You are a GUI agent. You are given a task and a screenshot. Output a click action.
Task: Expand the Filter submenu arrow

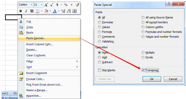tap(77, 61)
